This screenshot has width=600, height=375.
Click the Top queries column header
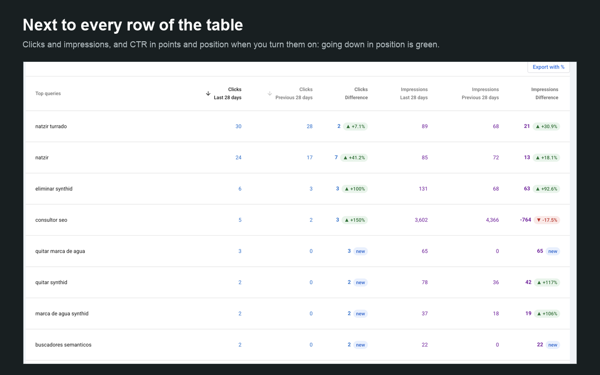(x=48, y=93)
